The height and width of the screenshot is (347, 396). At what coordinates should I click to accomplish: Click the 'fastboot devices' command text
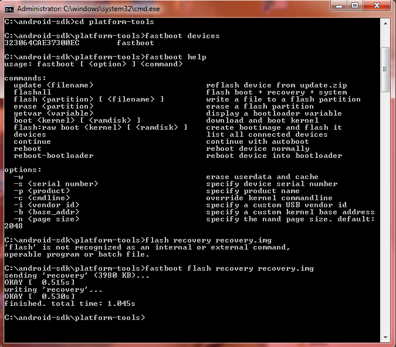pos(182,36)
